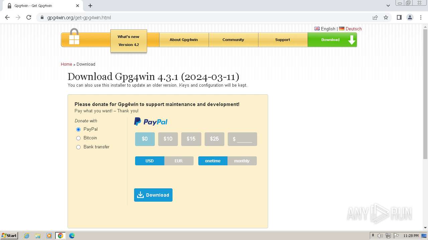Click the address bar URL
428x240 pixels.
pos(79,18)
